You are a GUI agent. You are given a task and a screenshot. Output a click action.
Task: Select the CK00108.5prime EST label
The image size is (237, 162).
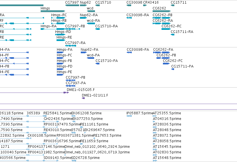pos(42,136)
